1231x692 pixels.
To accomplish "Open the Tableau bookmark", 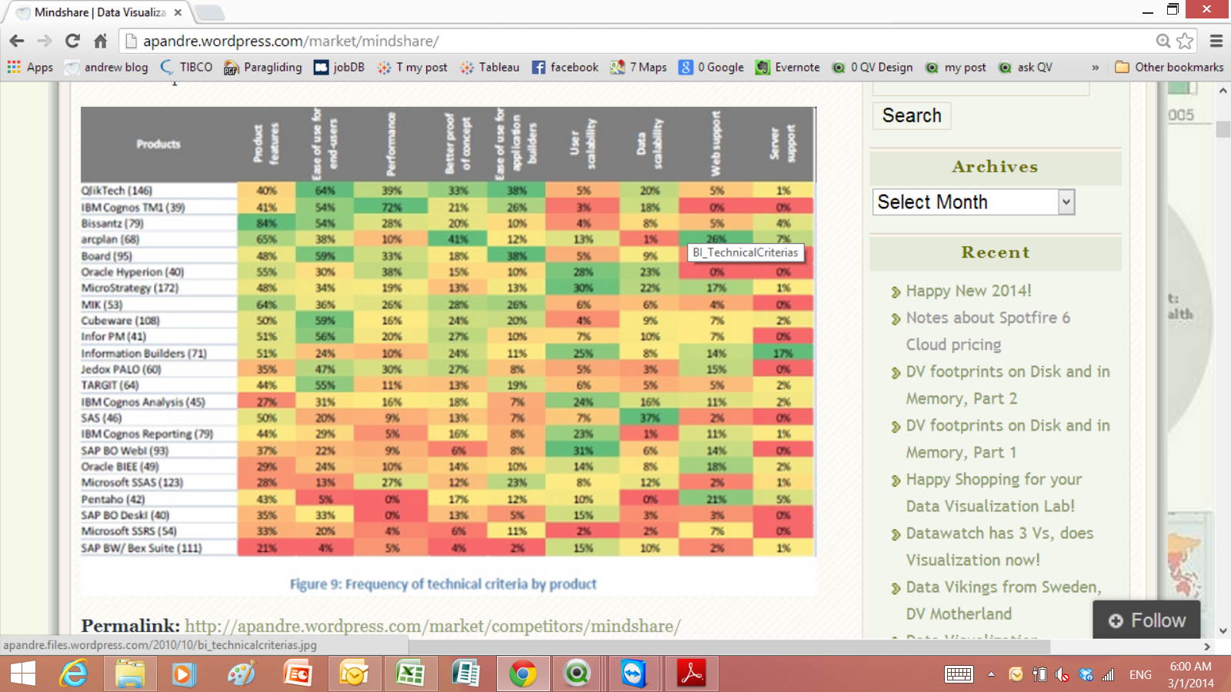I will point(489,68).
